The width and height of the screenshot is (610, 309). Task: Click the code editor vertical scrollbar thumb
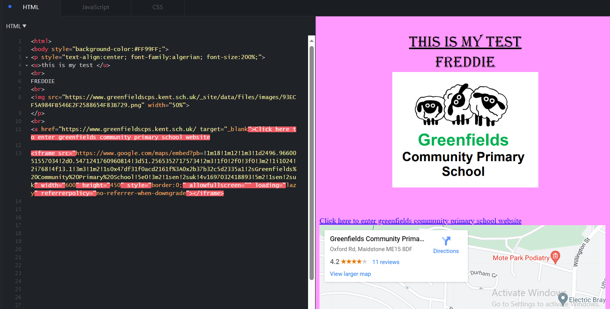click(x=311, y=160)
